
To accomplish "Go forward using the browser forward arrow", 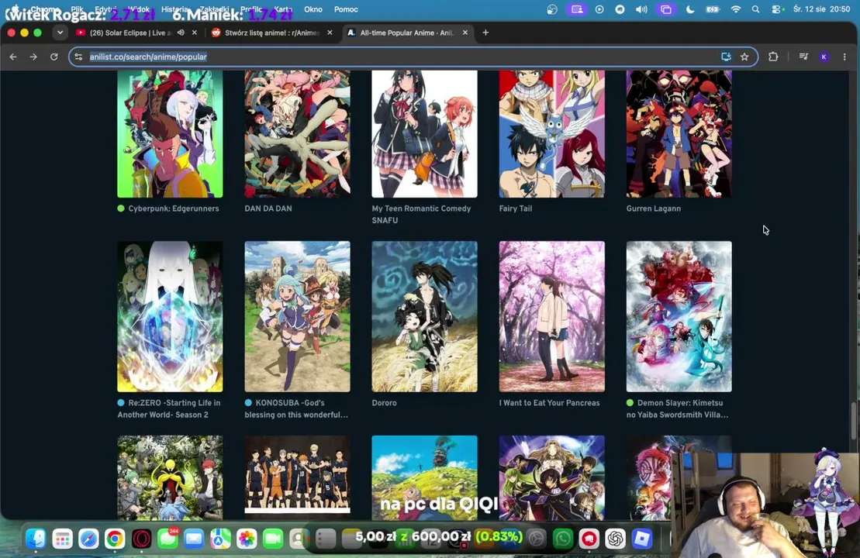I will (33, 57).
